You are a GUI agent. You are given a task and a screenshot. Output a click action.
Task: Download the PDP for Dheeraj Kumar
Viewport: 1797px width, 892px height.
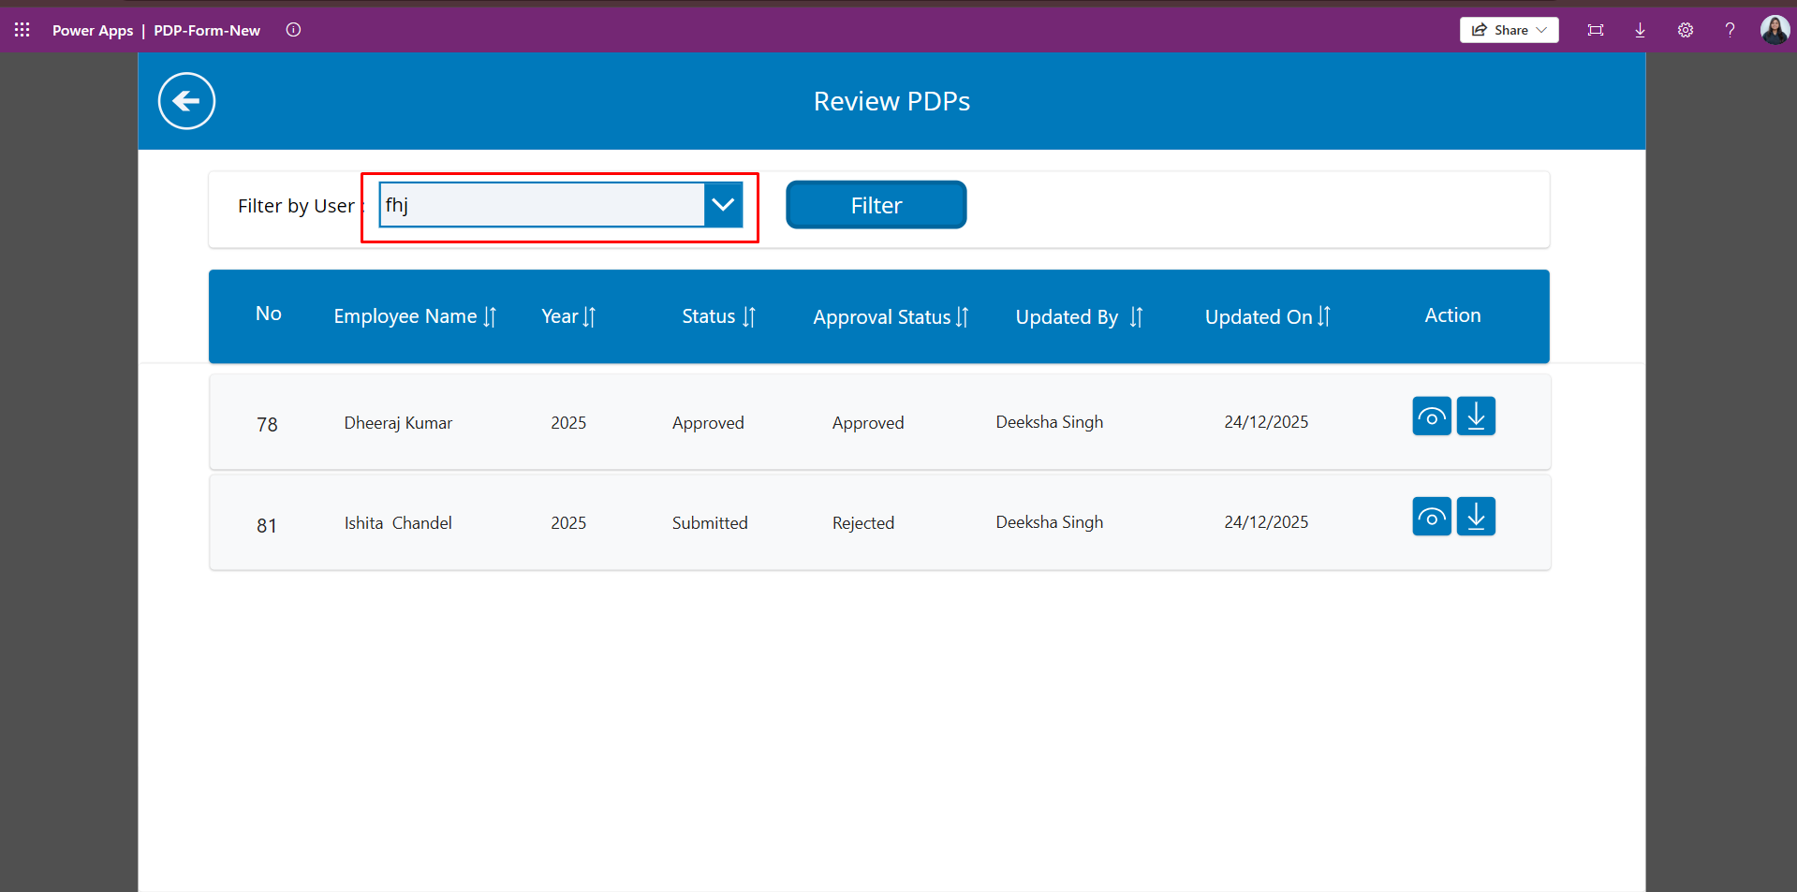tap(1476, 417)
